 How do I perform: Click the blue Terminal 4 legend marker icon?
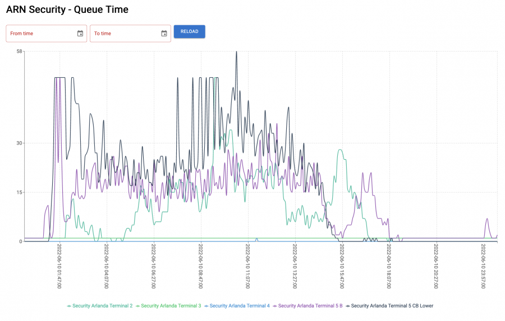pos(206,306)
